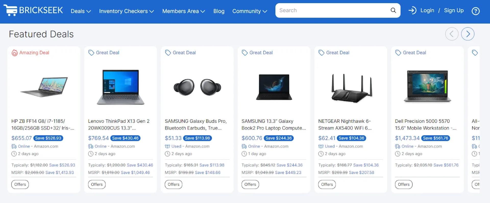Viewport: 490px width, 203px height.
Task: Click the Lenovo ThinkPad product image
Action: pyautogui.click(x=120, y=87)
